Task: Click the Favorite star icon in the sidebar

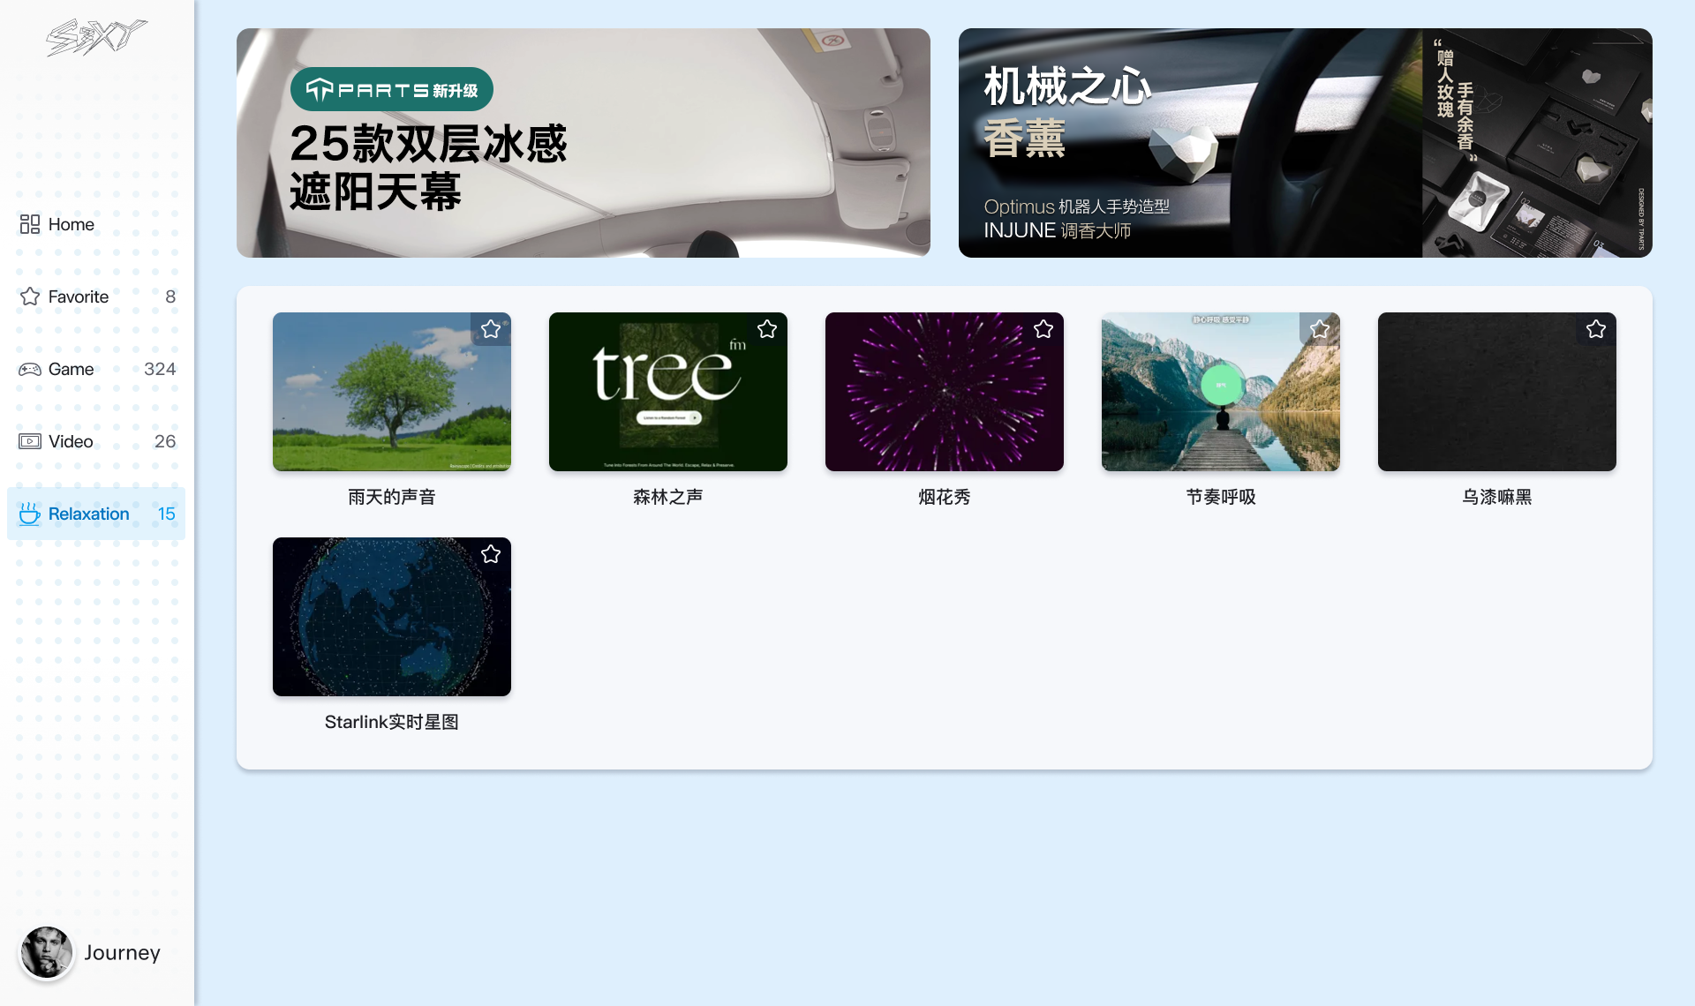Action: pyautogui.click(x=30, y=297)
